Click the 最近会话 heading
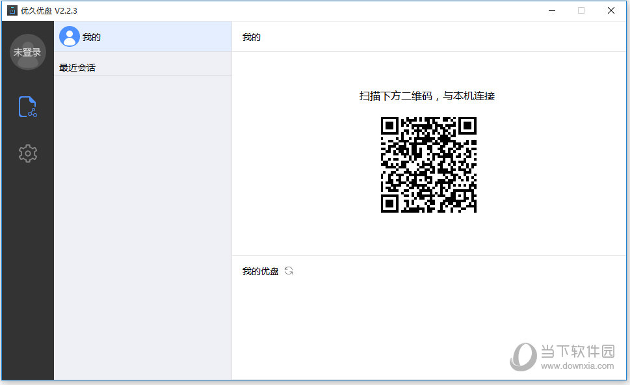Viewport: 630px width, 385px height. coord(77,68)
